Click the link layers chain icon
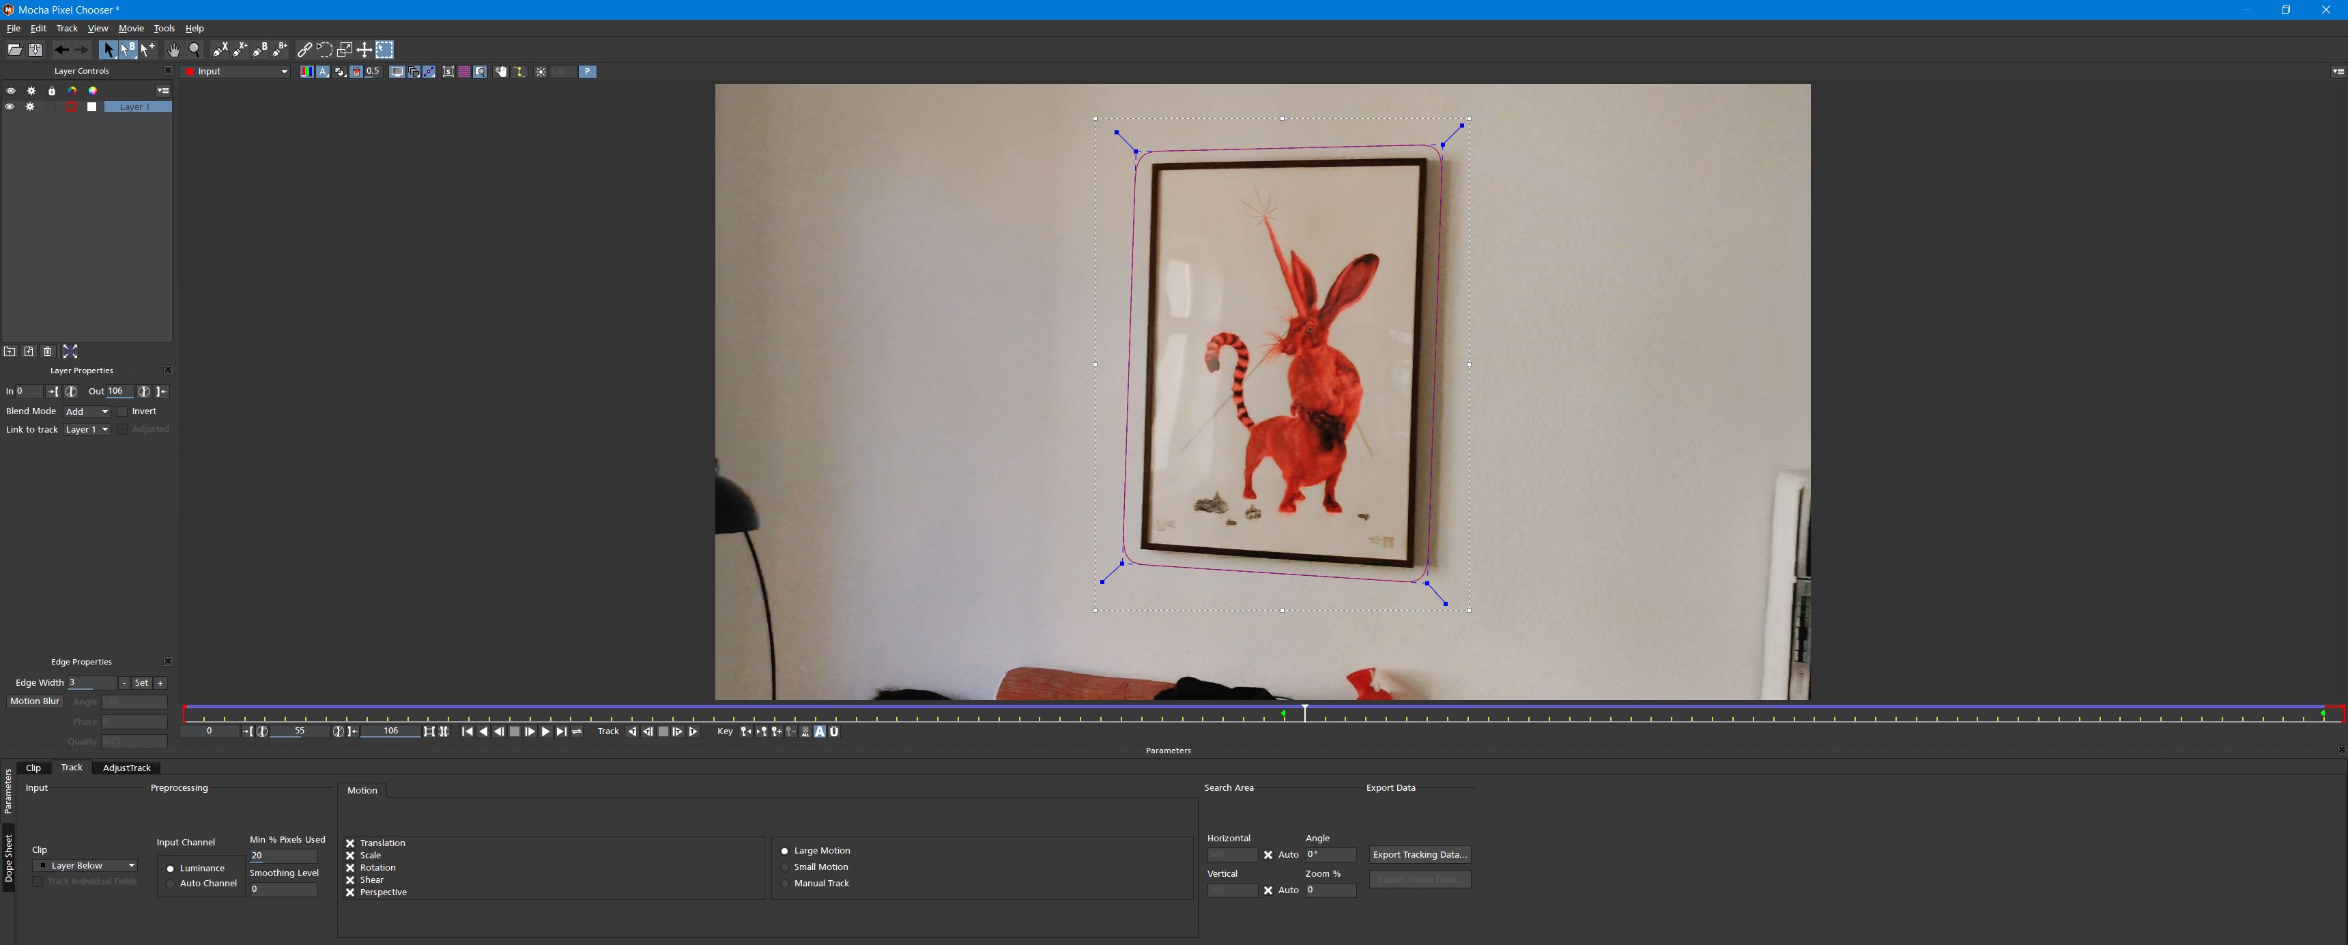Viewport: 2348px width, 945px height. point(304,50)
